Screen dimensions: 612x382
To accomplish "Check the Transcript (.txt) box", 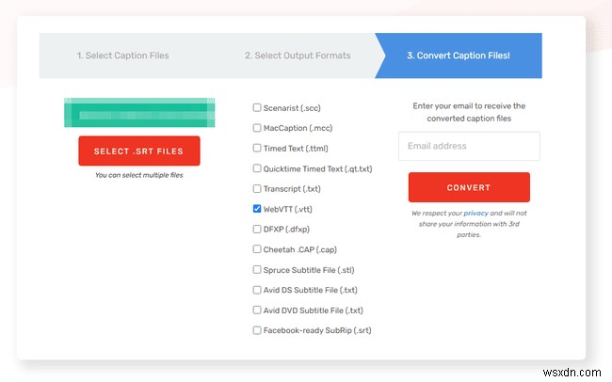I will pos(257,189).
